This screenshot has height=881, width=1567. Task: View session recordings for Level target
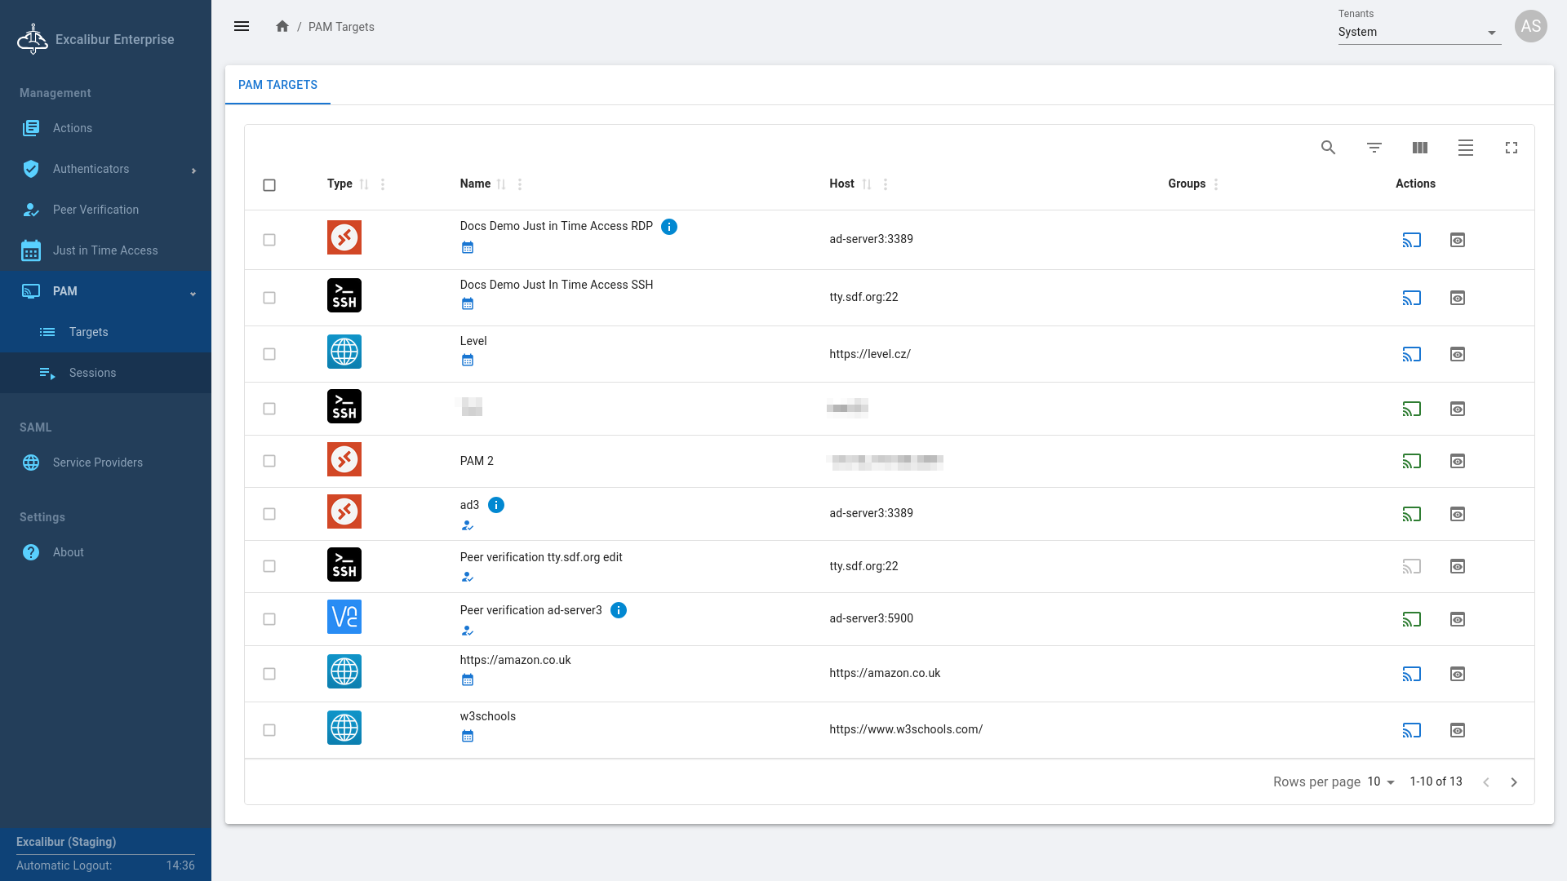point(1457,354)
